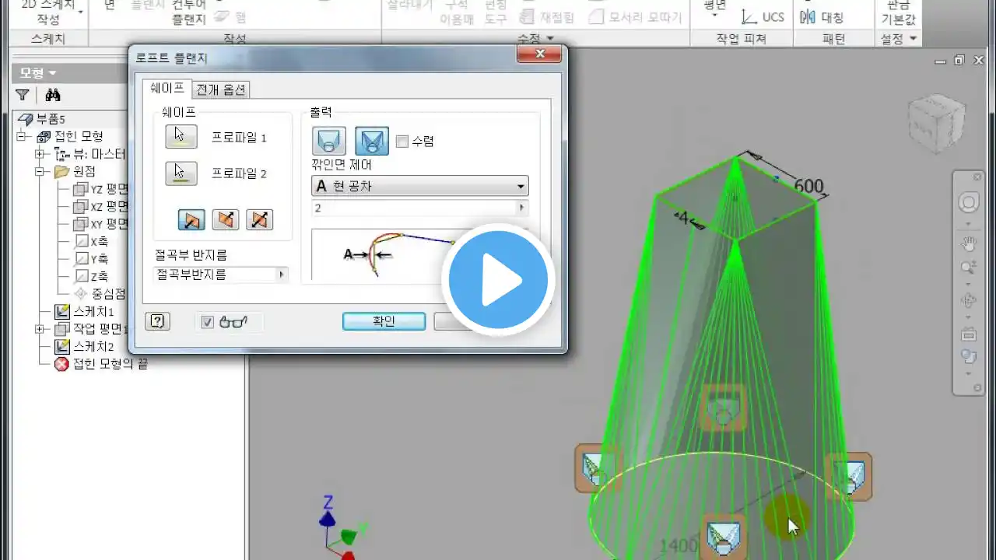Click the Profile 1 selection arrow button
Image resolution: width=996 pixels, height=560 pixels.
click(181, 136)
